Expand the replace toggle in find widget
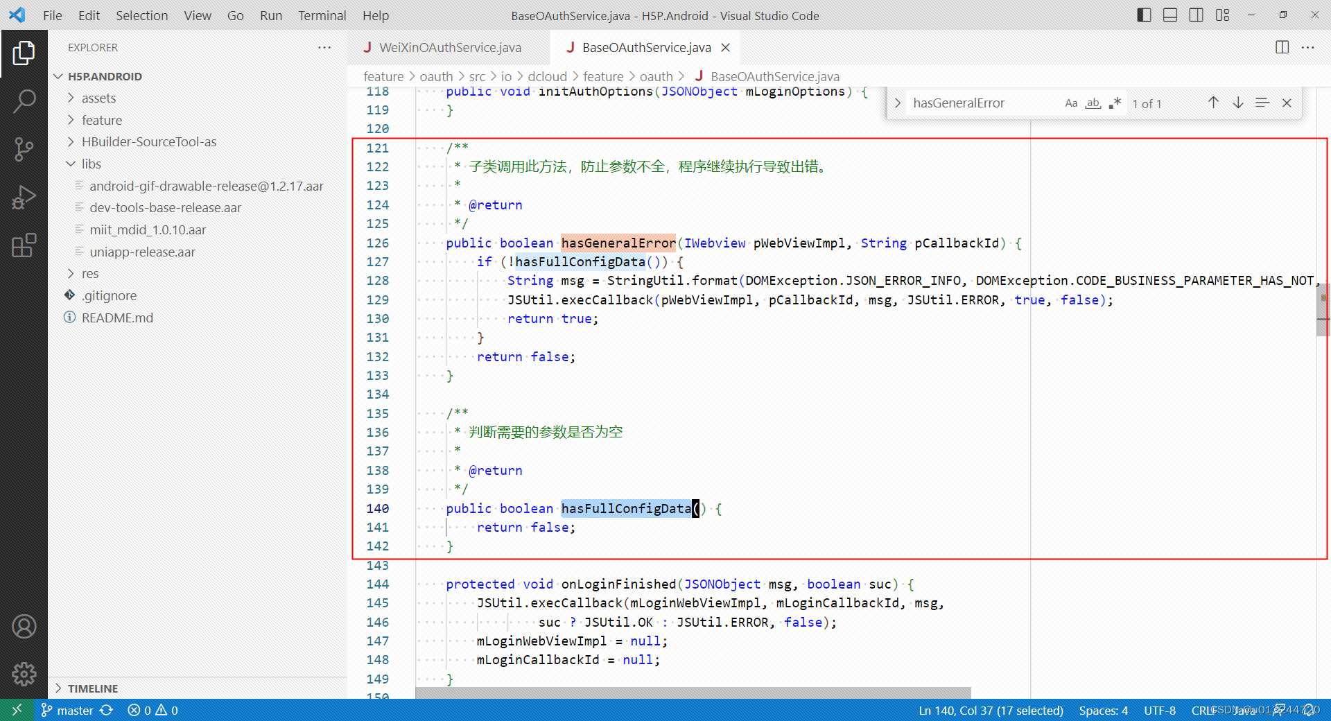 point(897,103)
